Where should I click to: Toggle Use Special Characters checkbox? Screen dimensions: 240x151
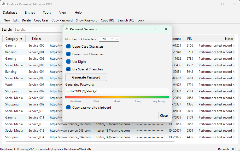pos(68,69)
